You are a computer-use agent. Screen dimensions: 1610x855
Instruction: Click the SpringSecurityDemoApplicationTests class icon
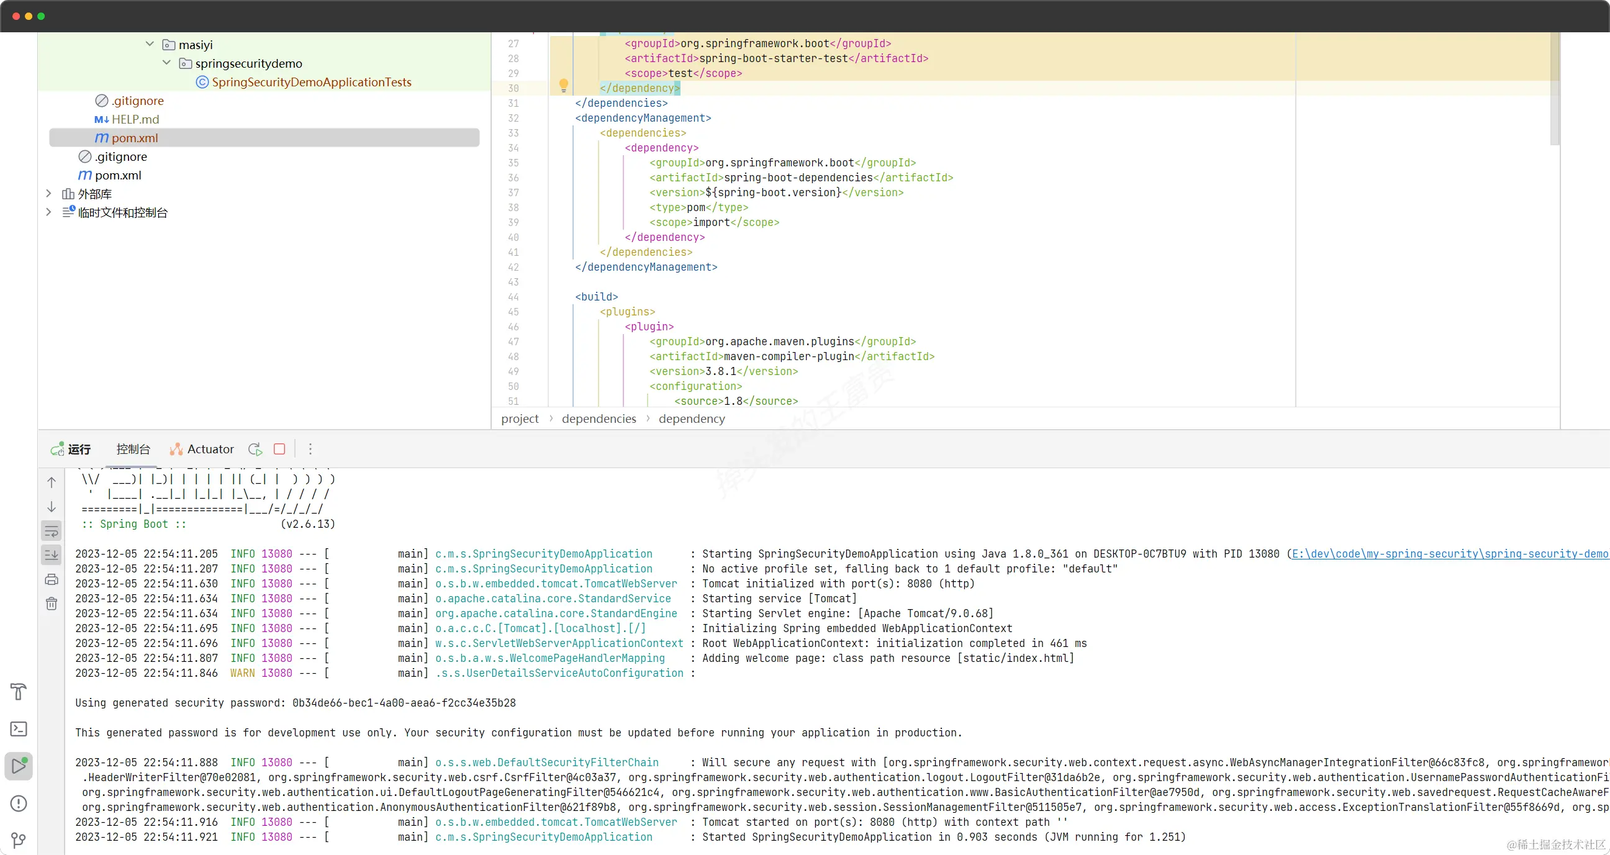pyautogui.click(x=202, y=82)
